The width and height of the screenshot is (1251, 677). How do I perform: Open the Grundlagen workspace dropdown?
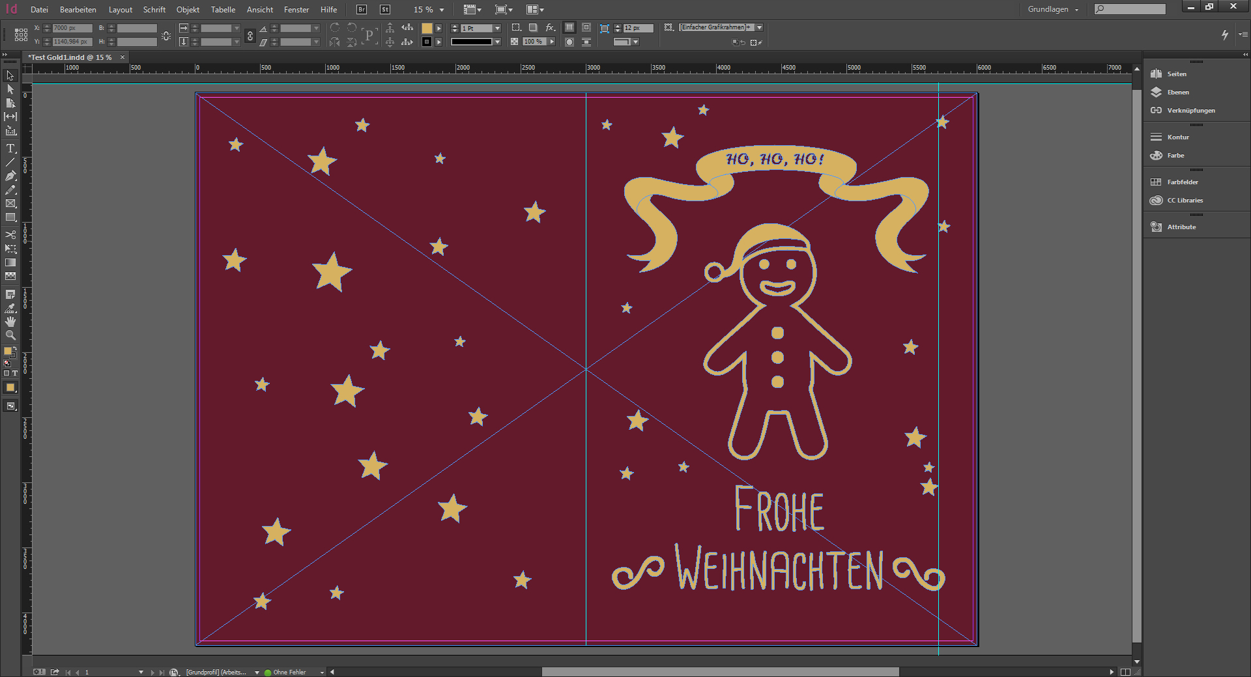click(1053, 10)
